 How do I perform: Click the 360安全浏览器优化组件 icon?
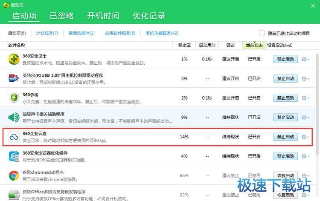(x=14, y=156)
